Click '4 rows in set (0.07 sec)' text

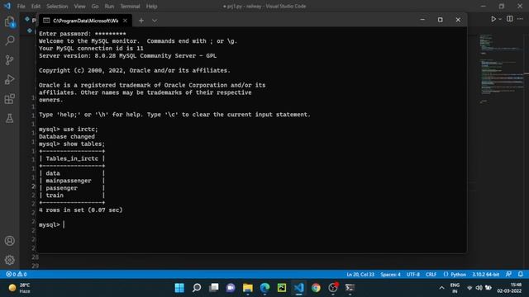81,210
